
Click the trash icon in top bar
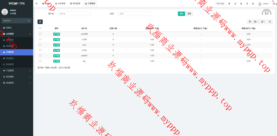coord(241,4)
